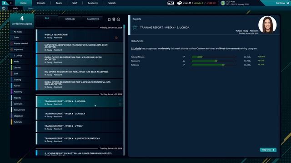291x163 pixels.
Task: Favorite the training report with star icon
Action: tap(135, 28)
